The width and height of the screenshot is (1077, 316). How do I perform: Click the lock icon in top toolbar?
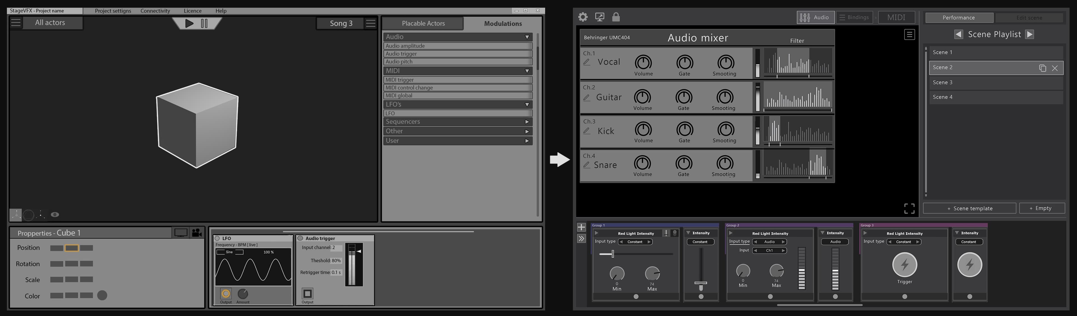(x=616, y=17)
